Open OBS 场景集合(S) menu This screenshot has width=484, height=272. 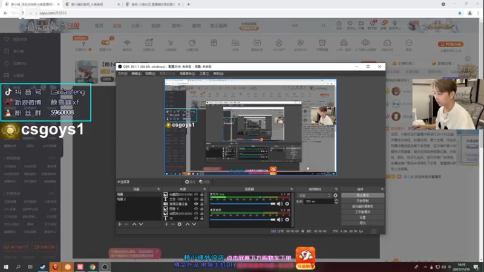(x=187, y=74)
